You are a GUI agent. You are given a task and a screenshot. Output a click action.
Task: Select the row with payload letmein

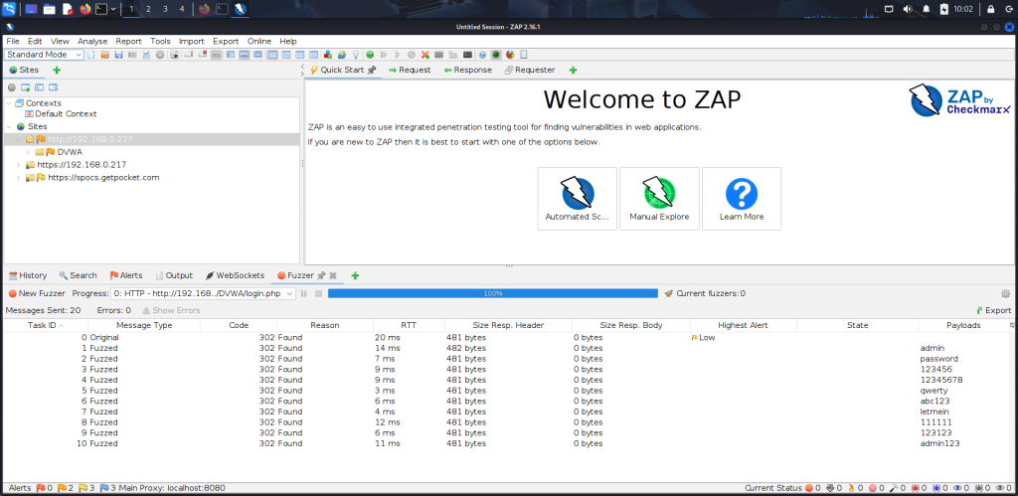pyautogui.click(x=509, y=412)
